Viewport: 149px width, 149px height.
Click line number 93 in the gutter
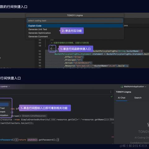[40, 57]
